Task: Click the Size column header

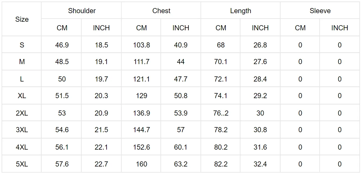Action: (x=22, y=19)
